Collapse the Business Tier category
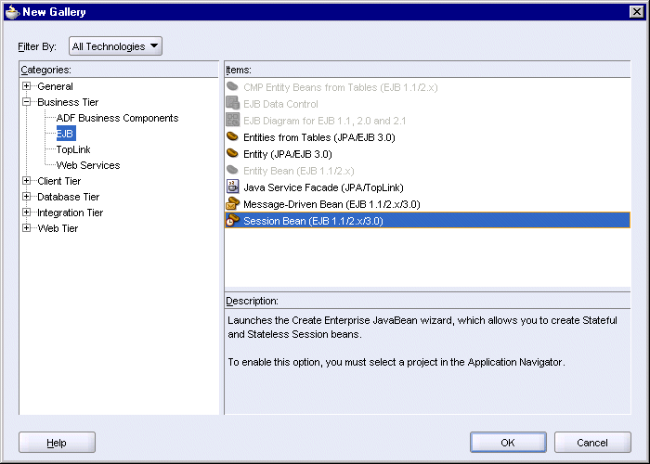The width and height of the screenshot is (650, 464). 27,102
